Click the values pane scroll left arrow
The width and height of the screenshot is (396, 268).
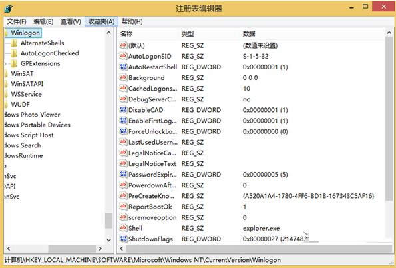[122, 249]
